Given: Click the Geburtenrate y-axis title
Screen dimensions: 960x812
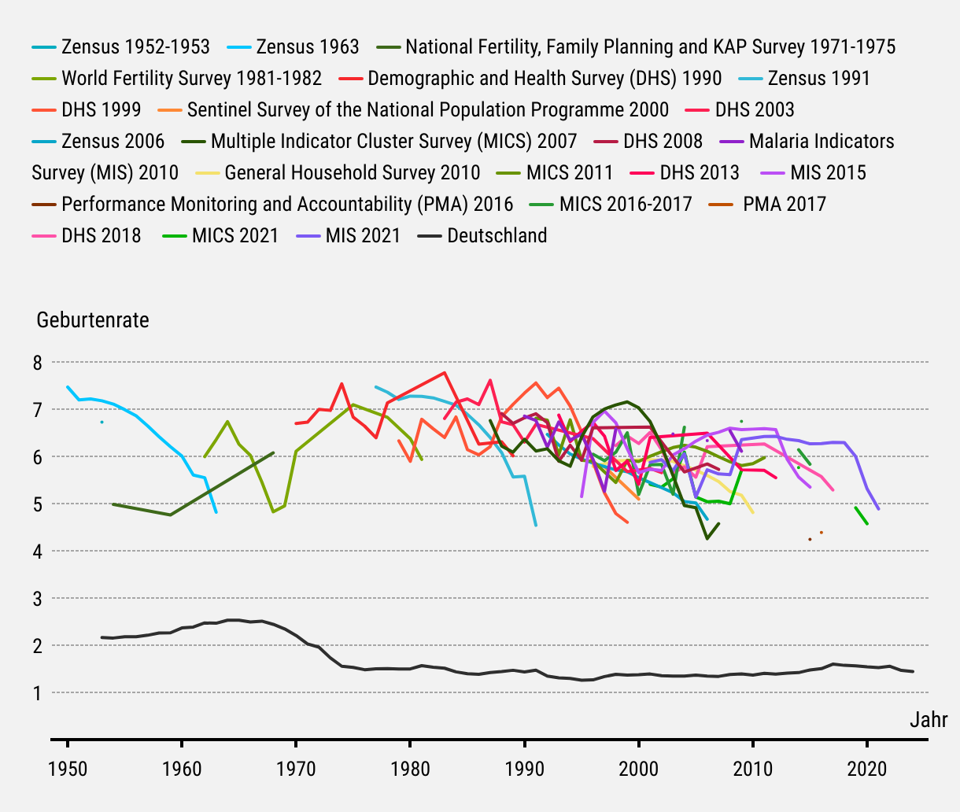Looking at the screenshot, I should [x=93, y=320].
